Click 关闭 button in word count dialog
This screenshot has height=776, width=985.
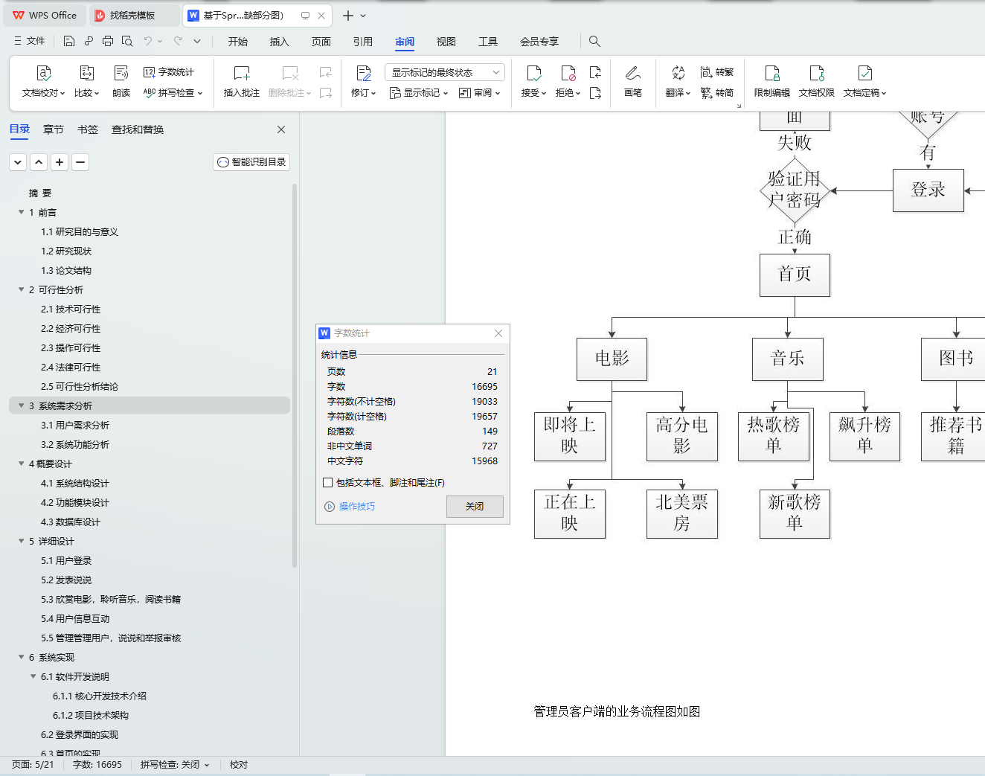point(475,507)
